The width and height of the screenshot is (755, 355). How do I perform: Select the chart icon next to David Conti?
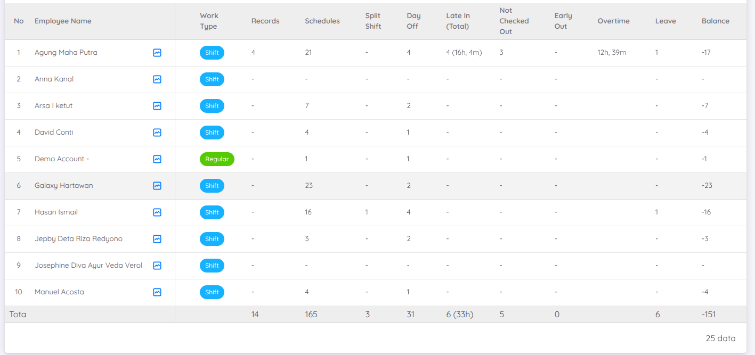[x=157, y=133]
